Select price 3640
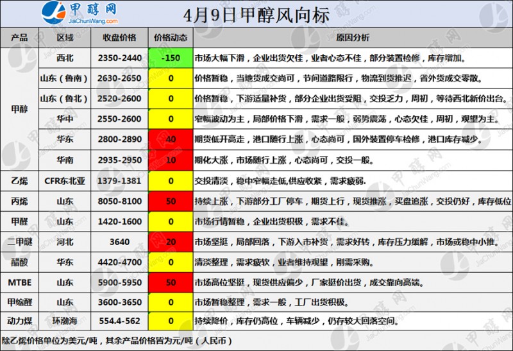Screen dimensions: 513x351 pos(119,242)
